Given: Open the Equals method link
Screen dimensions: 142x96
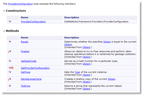Looking at the screenshot, I should coord(24,42).
